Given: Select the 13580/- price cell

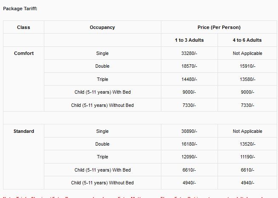Looking at the screenshot, I should (x=247, y=79).
